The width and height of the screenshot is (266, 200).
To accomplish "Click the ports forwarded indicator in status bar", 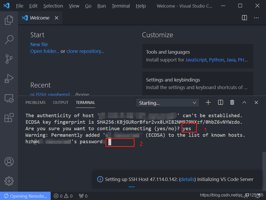I will (x=83, y=196).
